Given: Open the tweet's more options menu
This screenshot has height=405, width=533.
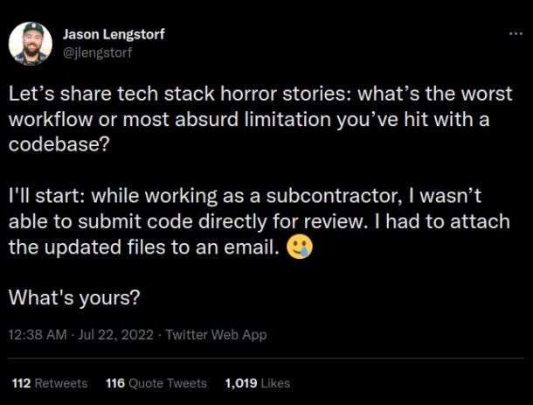Looking at the screenshot, I should [x=516, y=34].
